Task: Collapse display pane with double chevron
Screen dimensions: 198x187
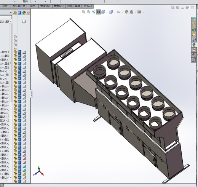Action: point(11,13)
